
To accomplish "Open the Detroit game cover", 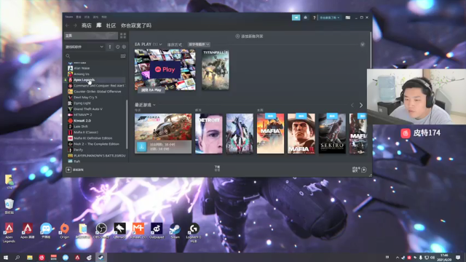I will point(209,134).
